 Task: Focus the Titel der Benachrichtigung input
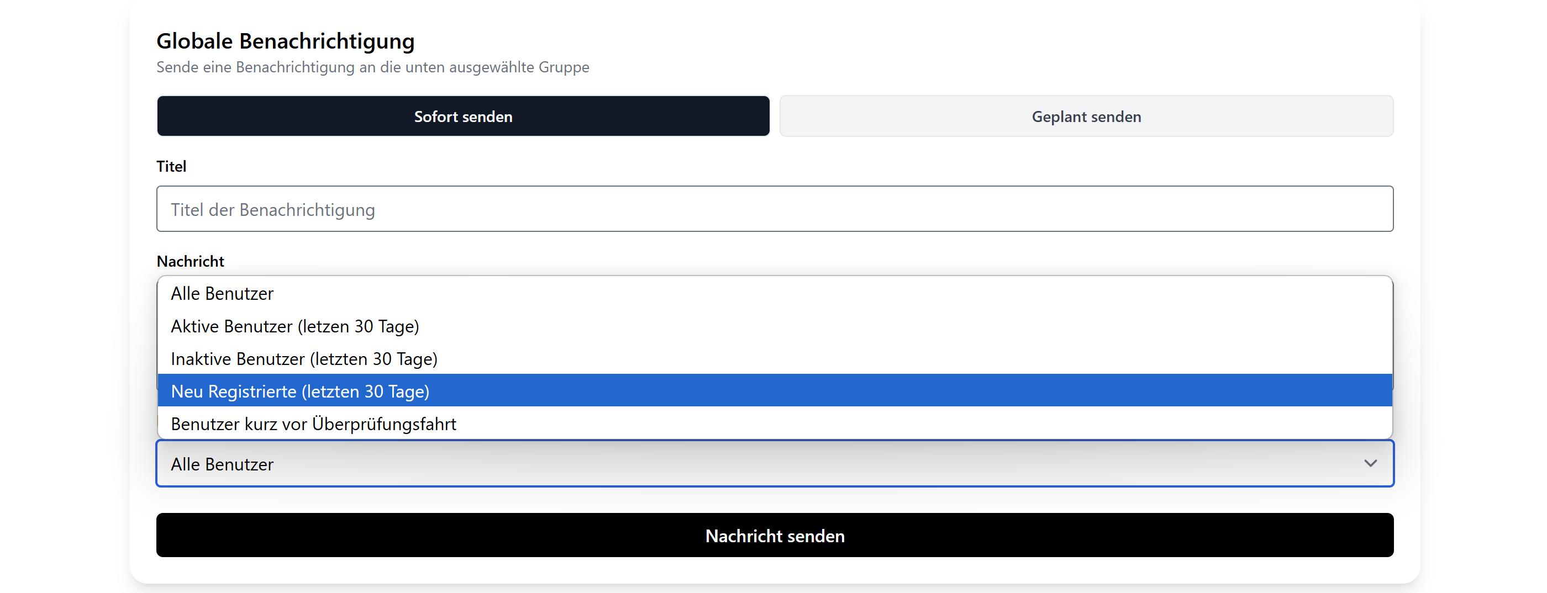[x=774, y=209]
